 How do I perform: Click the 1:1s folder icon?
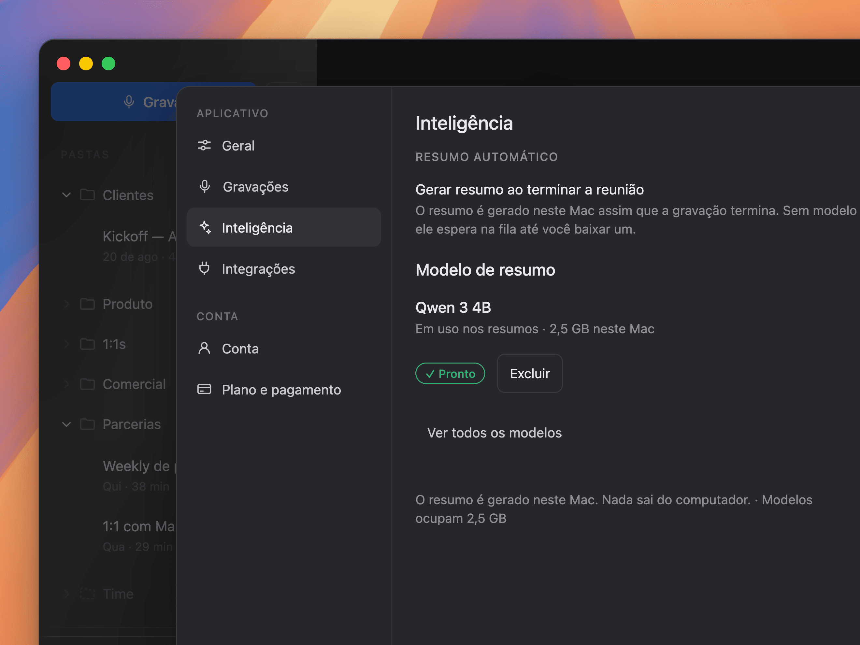pyautogui.click(x=88, y=344)
